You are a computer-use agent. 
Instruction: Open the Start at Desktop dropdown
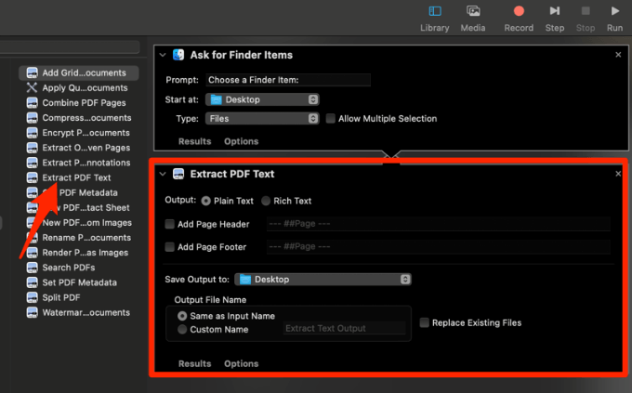click(263, 99)
